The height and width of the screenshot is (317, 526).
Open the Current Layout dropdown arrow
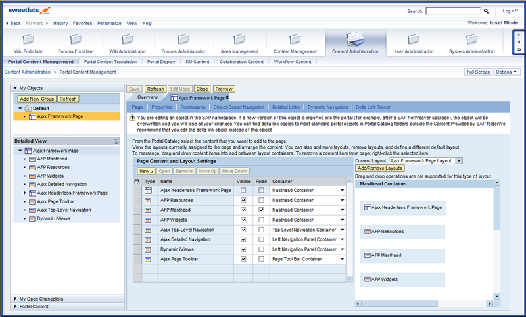coord(459,160)
